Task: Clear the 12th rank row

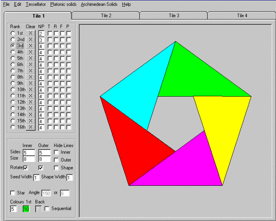Action: (30, 102)
